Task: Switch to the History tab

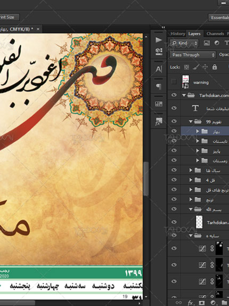Action: pyautogui.click(x=177, y=34)
